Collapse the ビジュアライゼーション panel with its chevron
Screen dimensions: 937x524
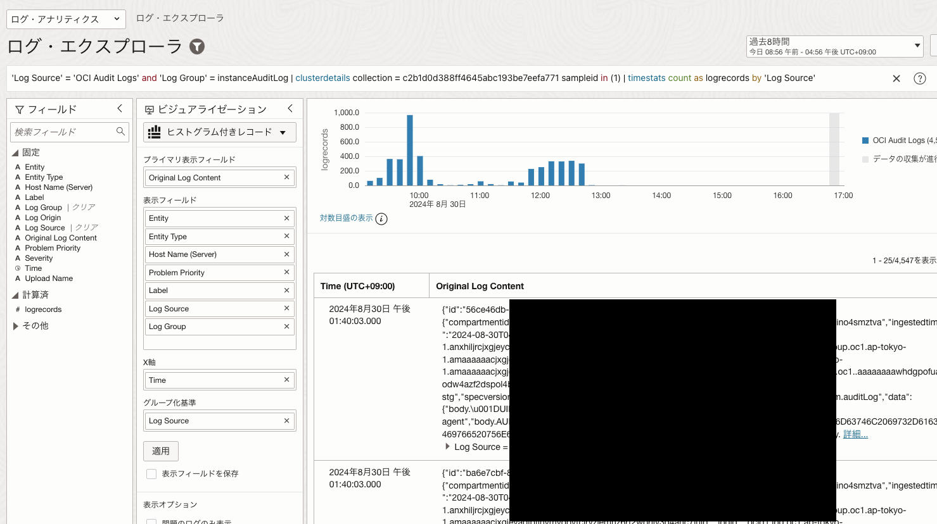[290, 109]
